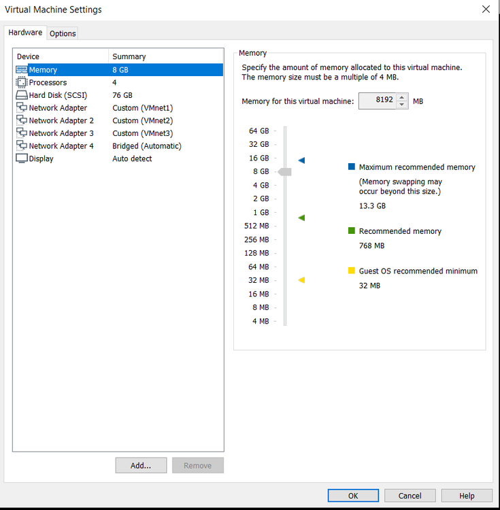Click the 64 GB slider label
Screen dimensions: 500x510
(259, 131)
